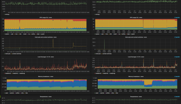181x104 pixels.
Task: Toggle load(long) in left Load Averages legend
Action: 22,73
